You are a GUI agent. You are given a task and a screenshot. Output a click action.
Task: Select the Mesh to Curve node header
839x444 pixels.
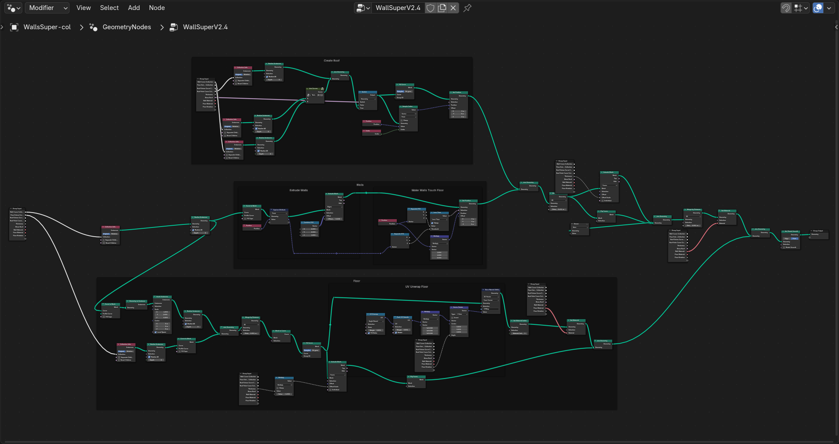pyautogui.click(x=281, y=331)
